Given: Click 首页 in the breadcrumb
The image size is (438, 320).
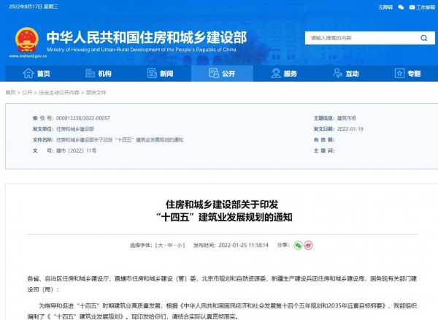Looking at the screenshot, I should (10, 93).
